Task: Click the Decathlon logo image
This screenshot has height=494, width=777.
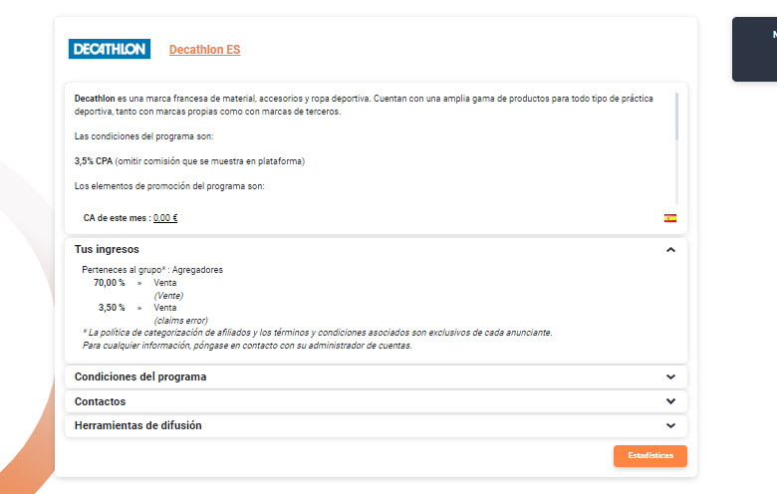Action: tap(109, 49)
